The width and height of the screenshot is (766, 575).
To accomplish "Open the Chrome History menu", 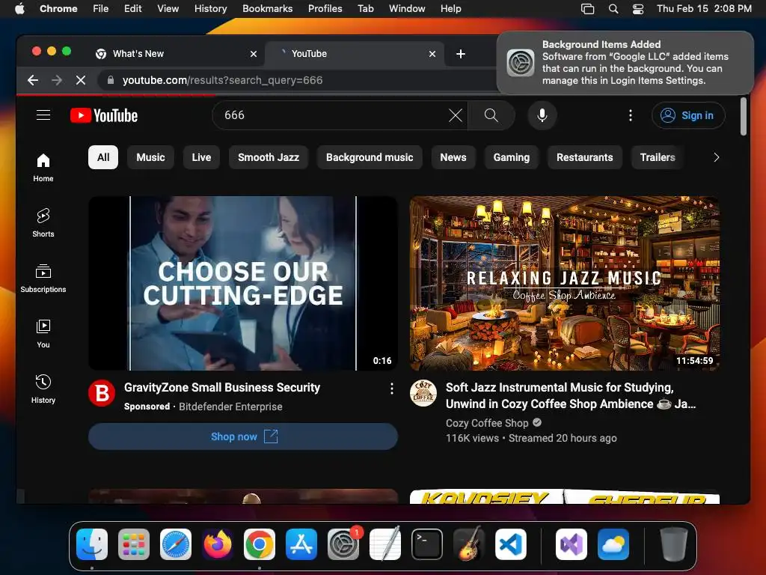I will point(210,9).
